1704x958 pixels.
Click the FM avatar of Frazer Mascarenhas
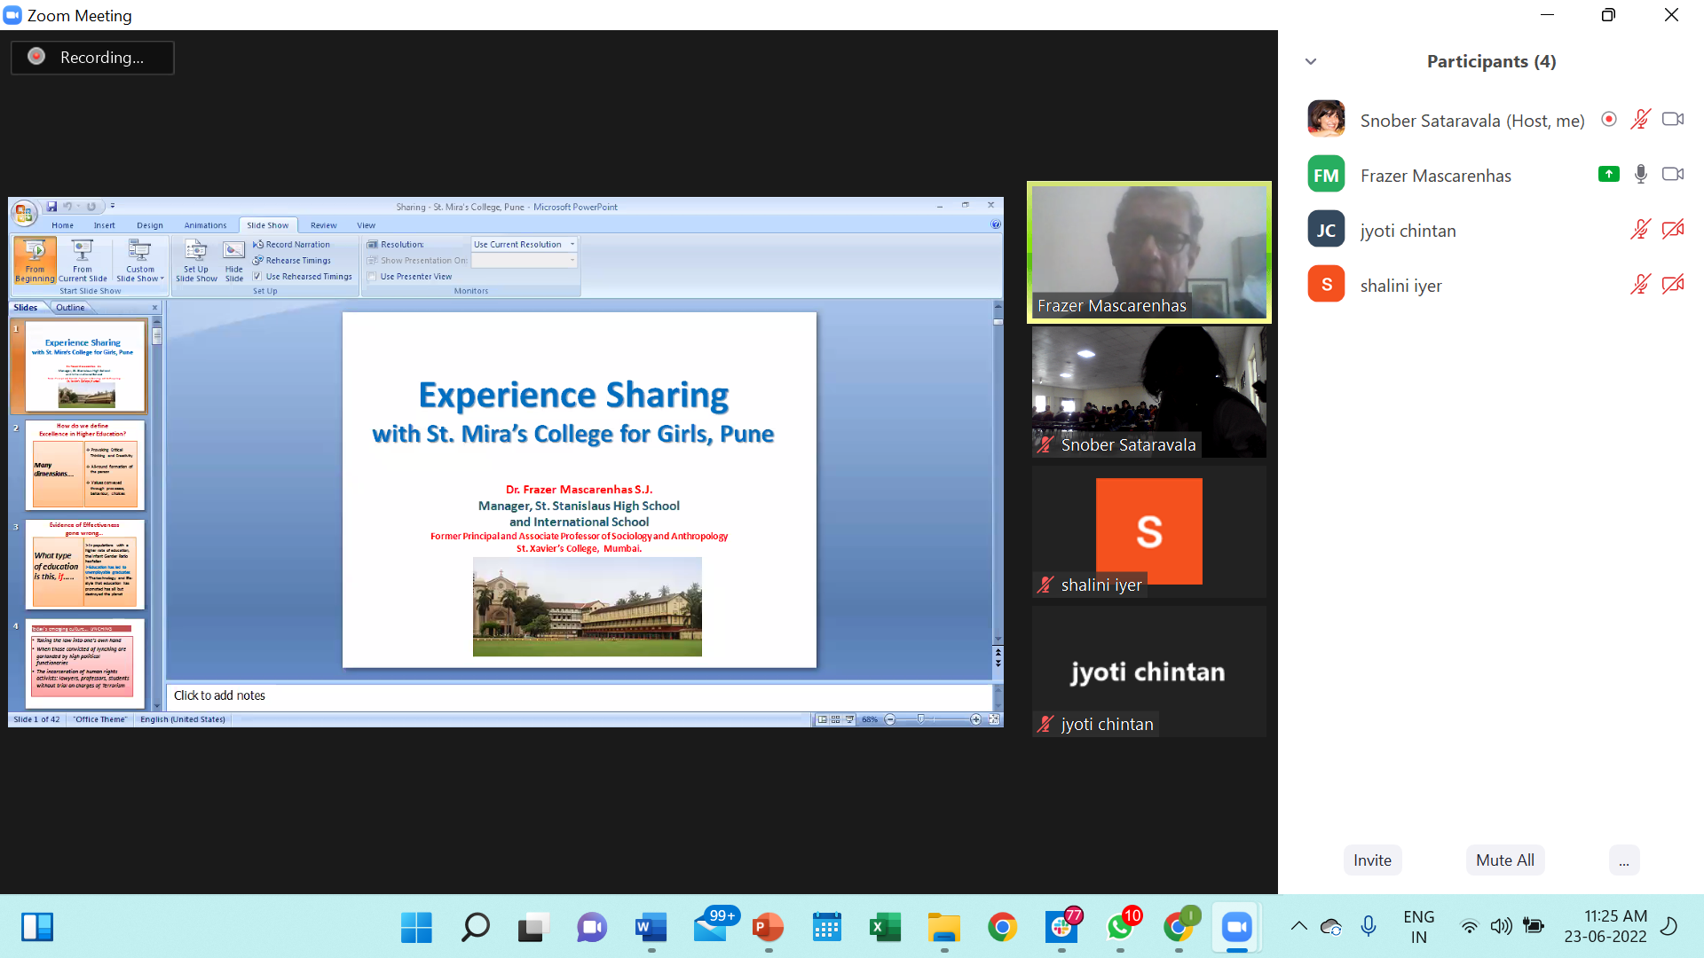pos(1326,175)
